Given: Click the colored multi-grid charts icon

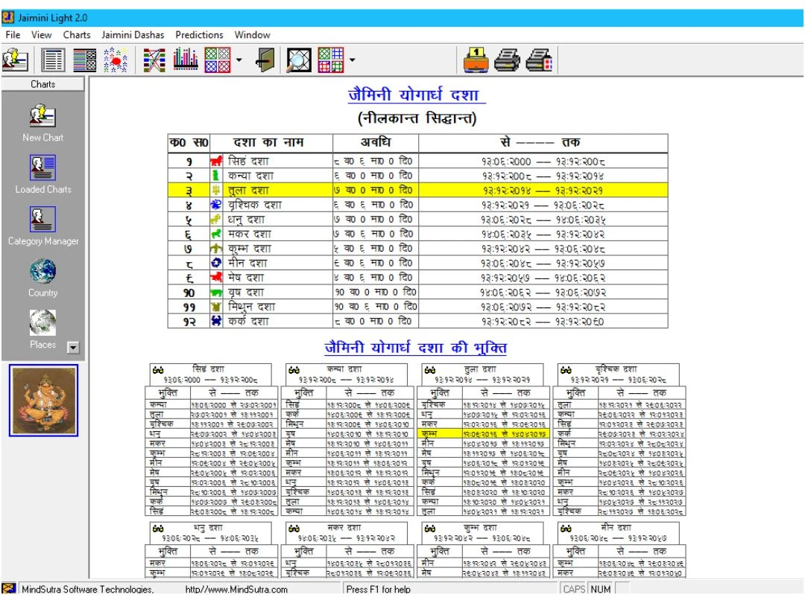Looking at the screenshot, I should coord(331,60).
